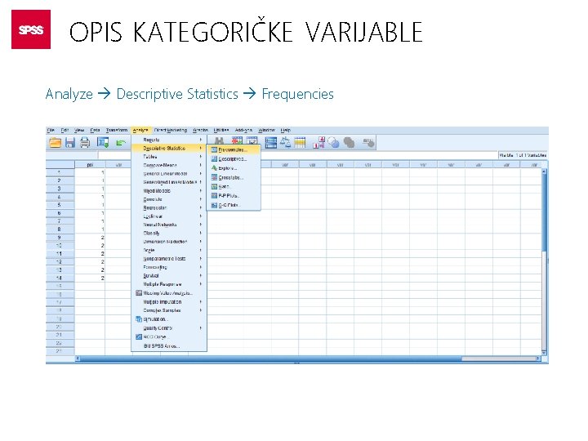
Task: Expand the Neural Networks submenu
Action: [x=169, y=225]
